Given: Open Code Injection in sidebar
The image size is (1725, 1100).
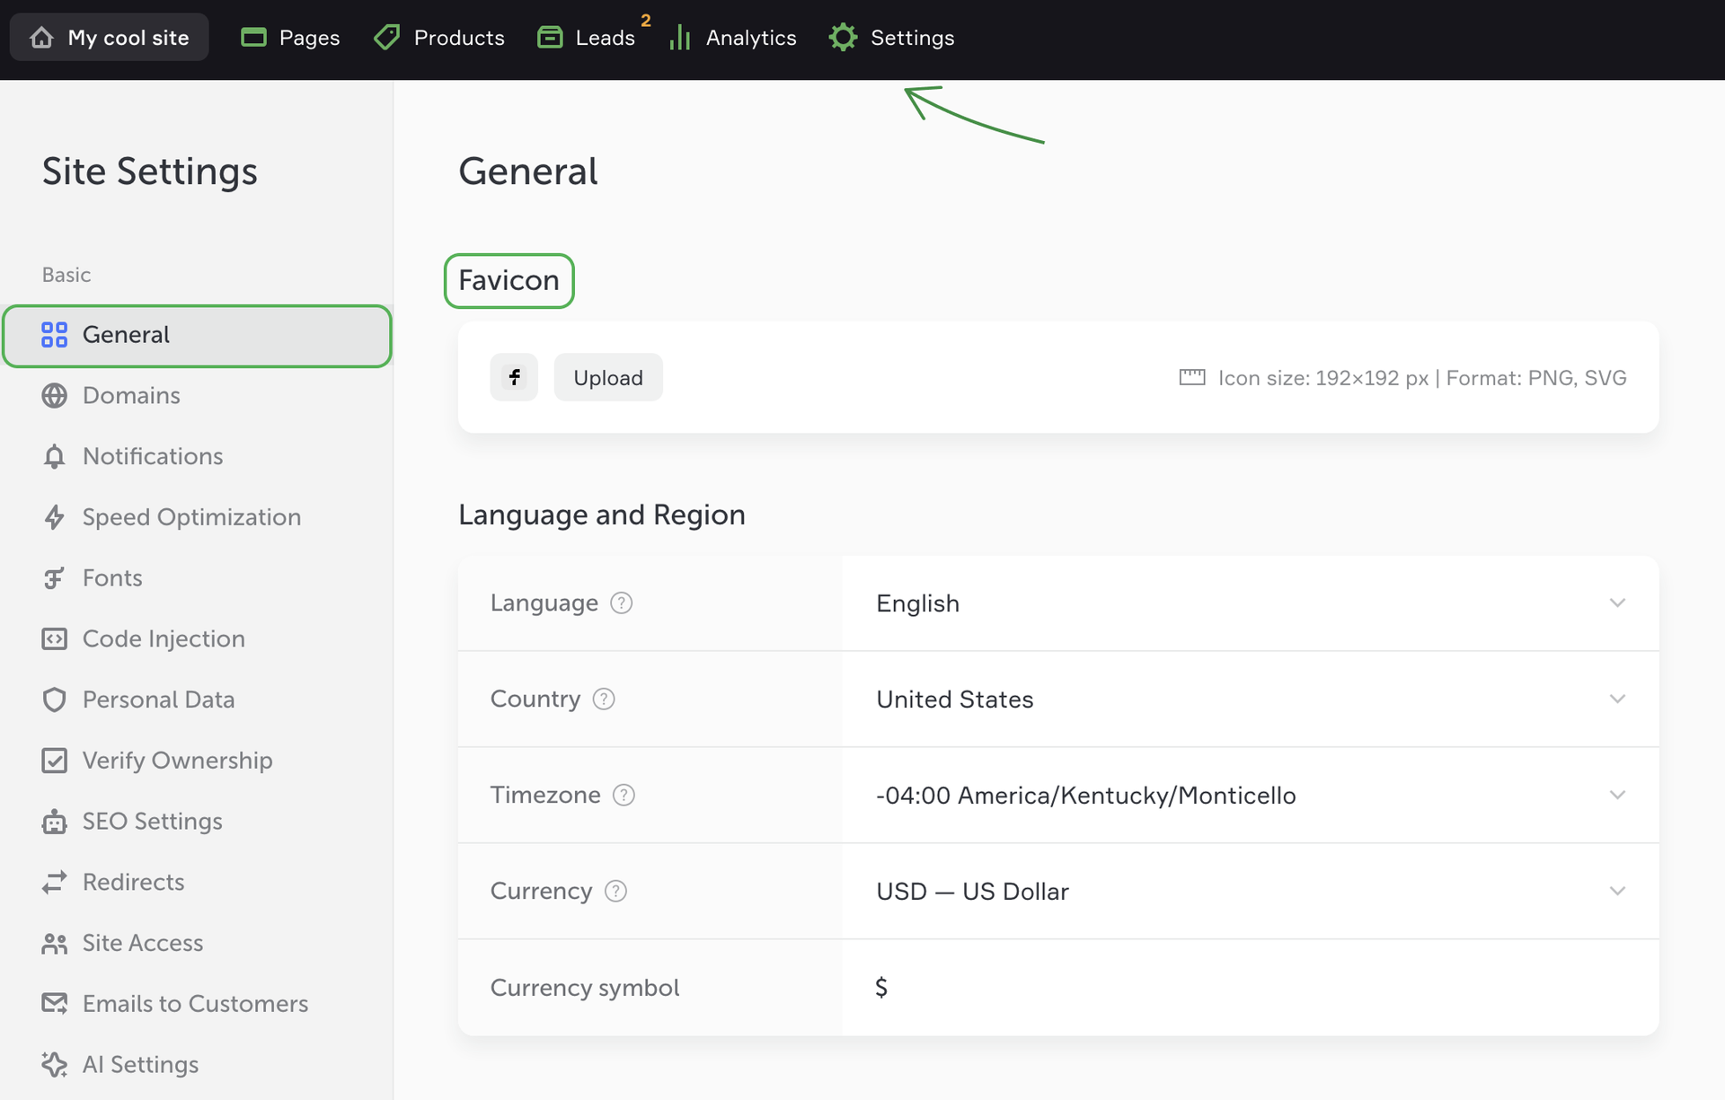Looking at the screenshot, I should [x=164, y=638].
